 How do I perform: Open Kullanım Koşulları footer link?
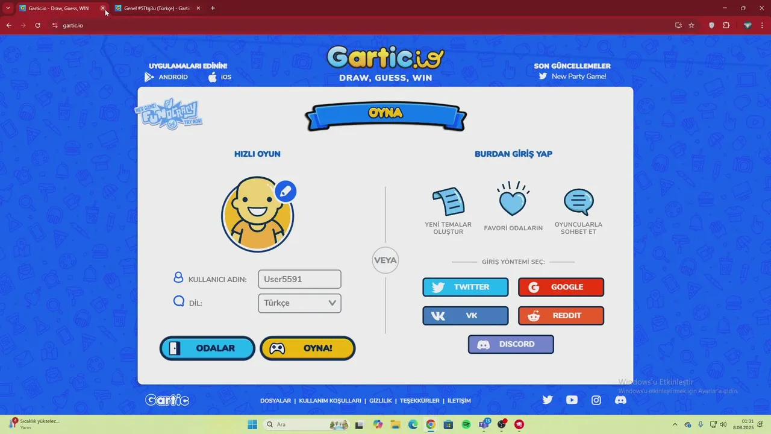pyautogui.click(x=330, y=401)
